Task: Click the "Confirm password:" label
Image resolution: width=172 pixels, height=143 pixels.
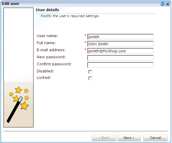Action: click(54, 64)
